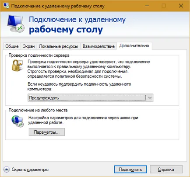The image size is (190, 177).
Task: Click the Параметры... button
Action: [x=47, y=132]
